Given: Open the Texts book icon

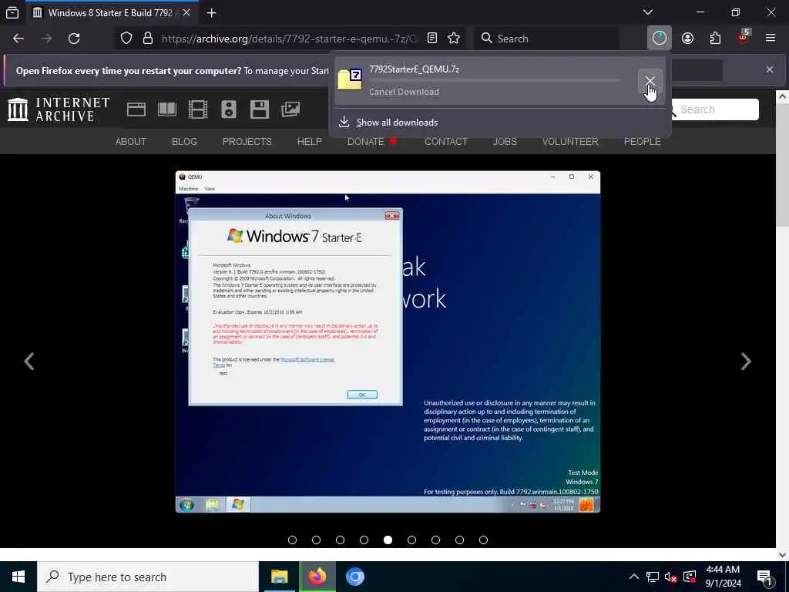Looking at the screenshot, I should tap(167, 109).
